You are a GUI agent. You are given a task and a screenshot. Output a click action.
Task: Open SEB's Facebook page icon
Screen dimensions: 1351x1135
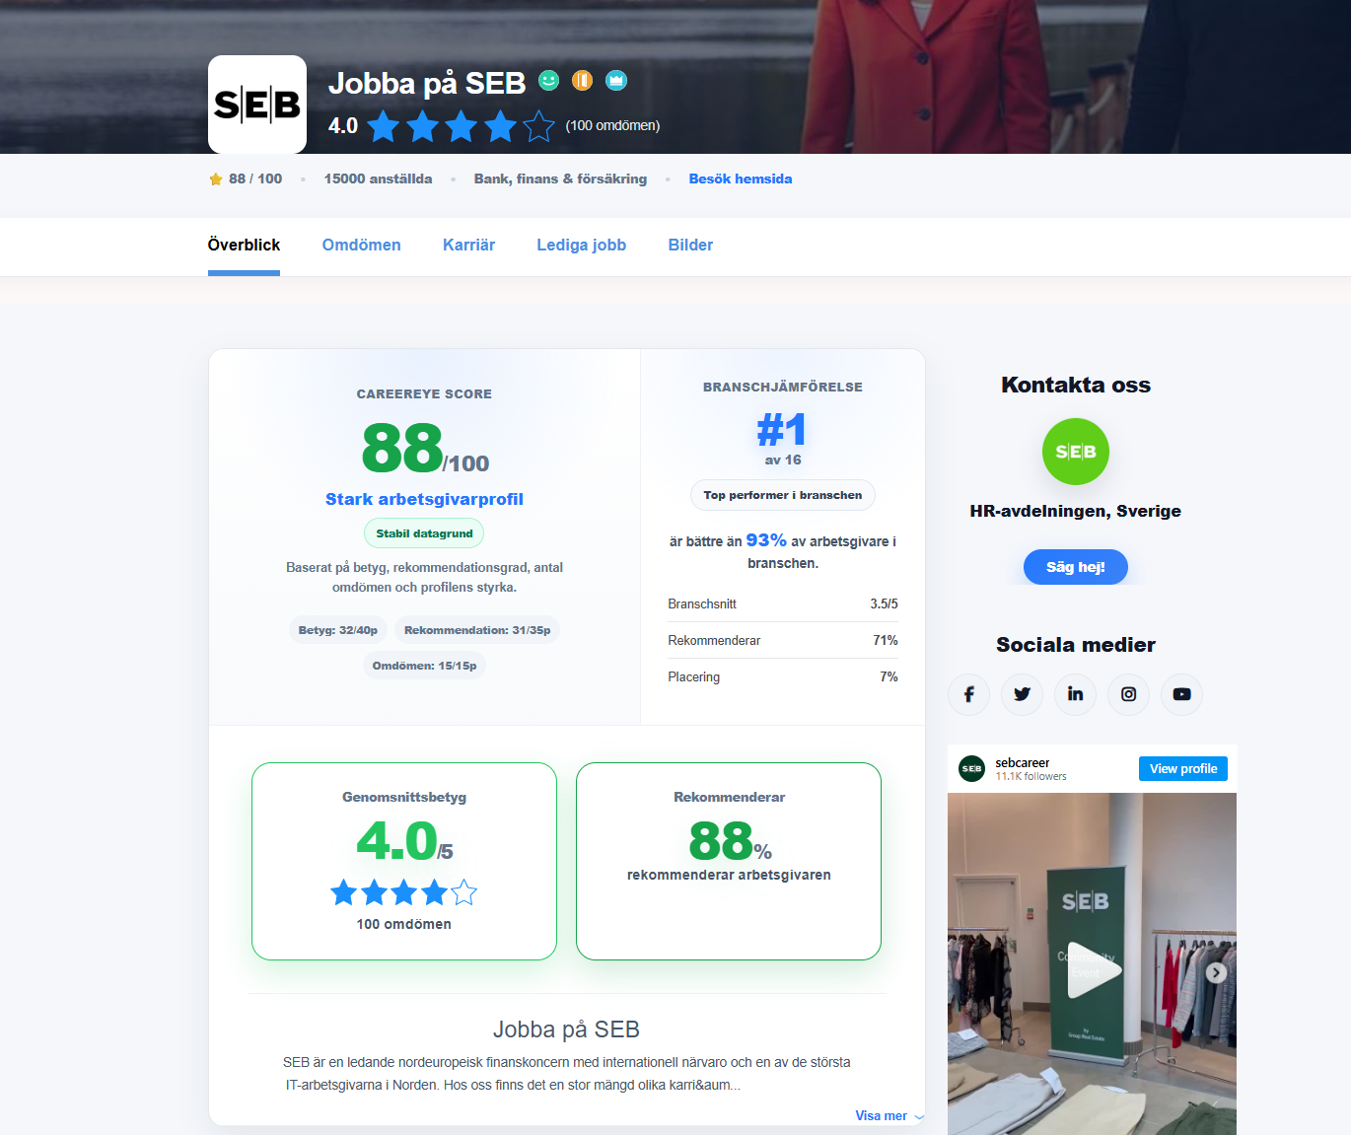pos(969,694)
